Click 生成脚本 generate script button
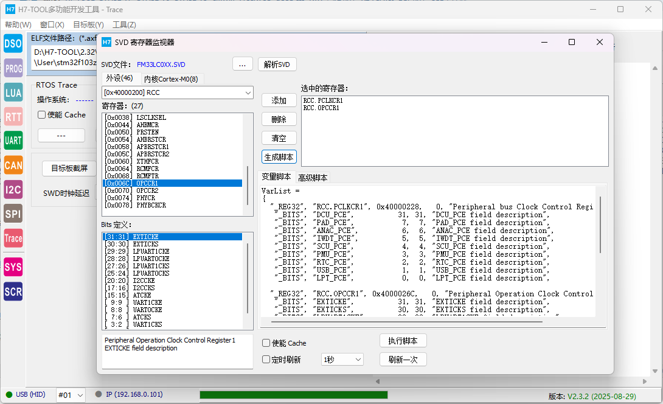Viewport: 663px width, 404px height. tap(279, 157)
